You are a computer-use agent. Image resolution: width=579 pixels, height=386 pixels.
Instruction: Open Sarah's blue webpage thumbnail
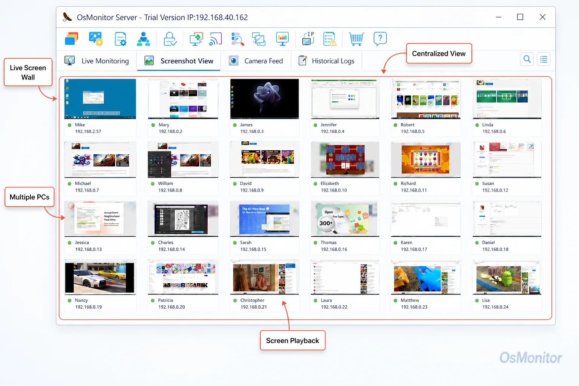click(x=264, y=219)
